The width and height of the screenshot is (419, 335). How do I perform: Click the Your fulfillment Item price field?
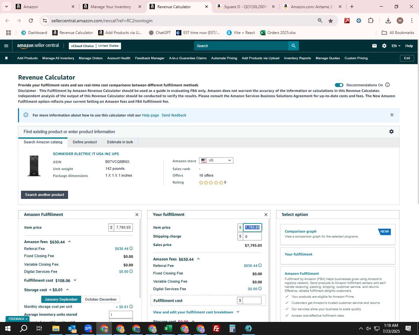[252, 227]
